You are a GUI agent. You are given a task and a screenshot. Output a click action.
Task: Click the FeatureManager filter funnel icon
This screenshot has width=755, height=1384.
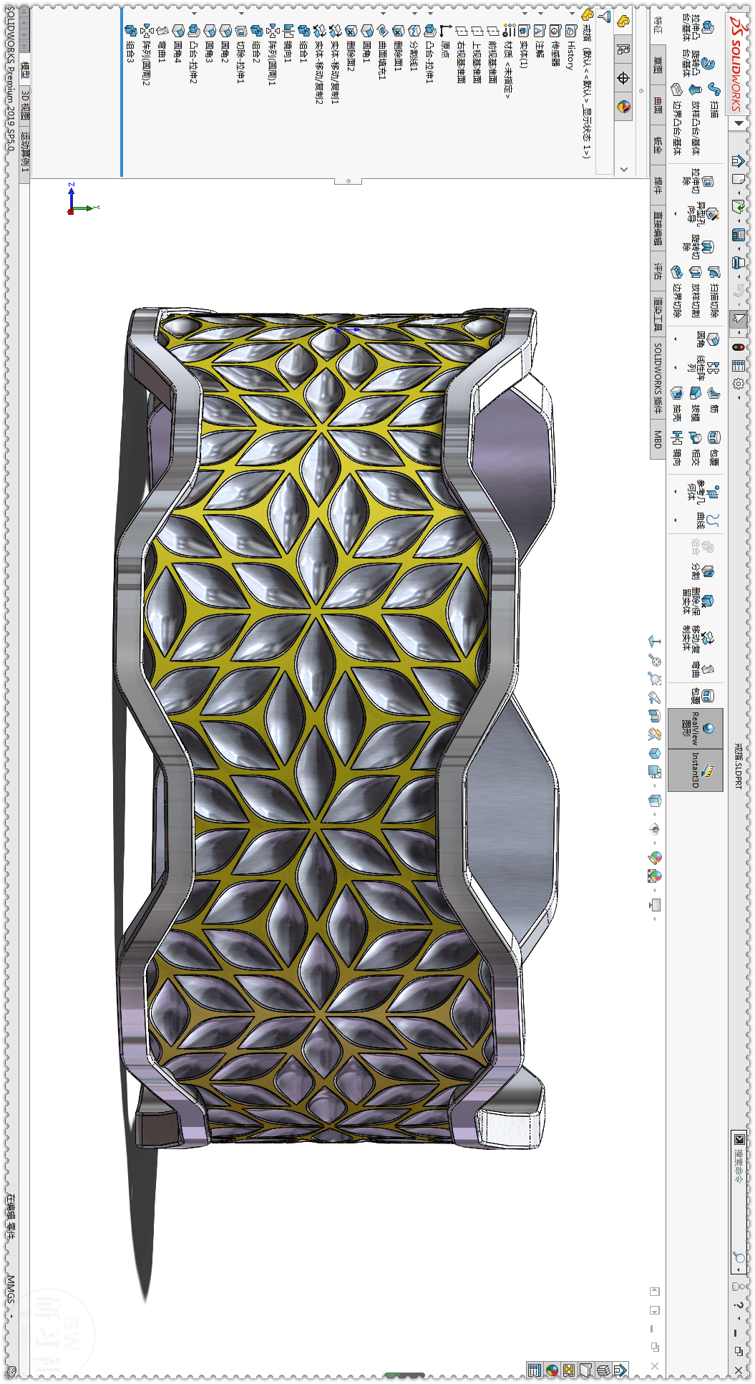point(605,15)
